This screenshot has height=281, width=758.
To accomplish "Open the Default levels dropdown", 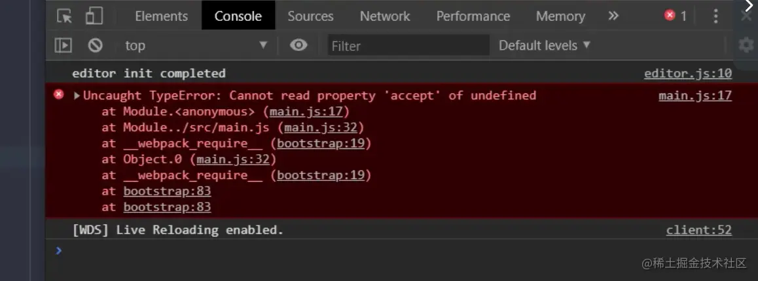I will click(x=545, y=45).
